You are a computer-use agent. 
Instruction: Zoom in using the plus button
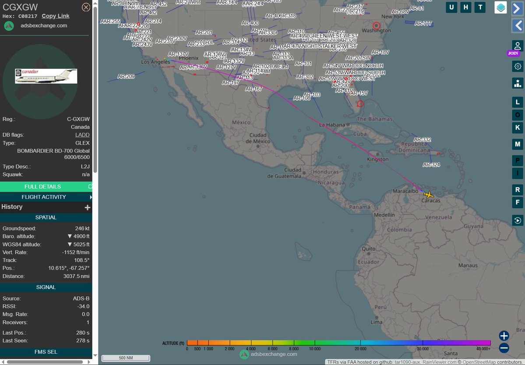(503, 336)
